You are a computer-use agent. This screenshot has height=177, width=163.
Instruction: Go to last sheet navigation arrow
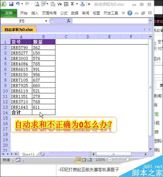[16, 154]
